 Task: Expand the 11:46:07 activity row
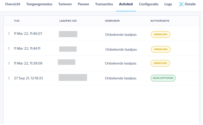(9, 34)
